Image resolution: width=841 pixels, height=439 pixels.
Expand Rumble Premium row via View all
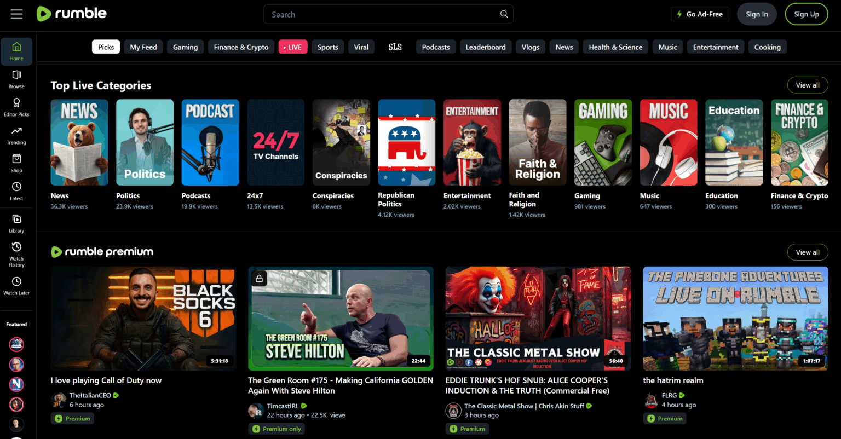pos(808,252)
